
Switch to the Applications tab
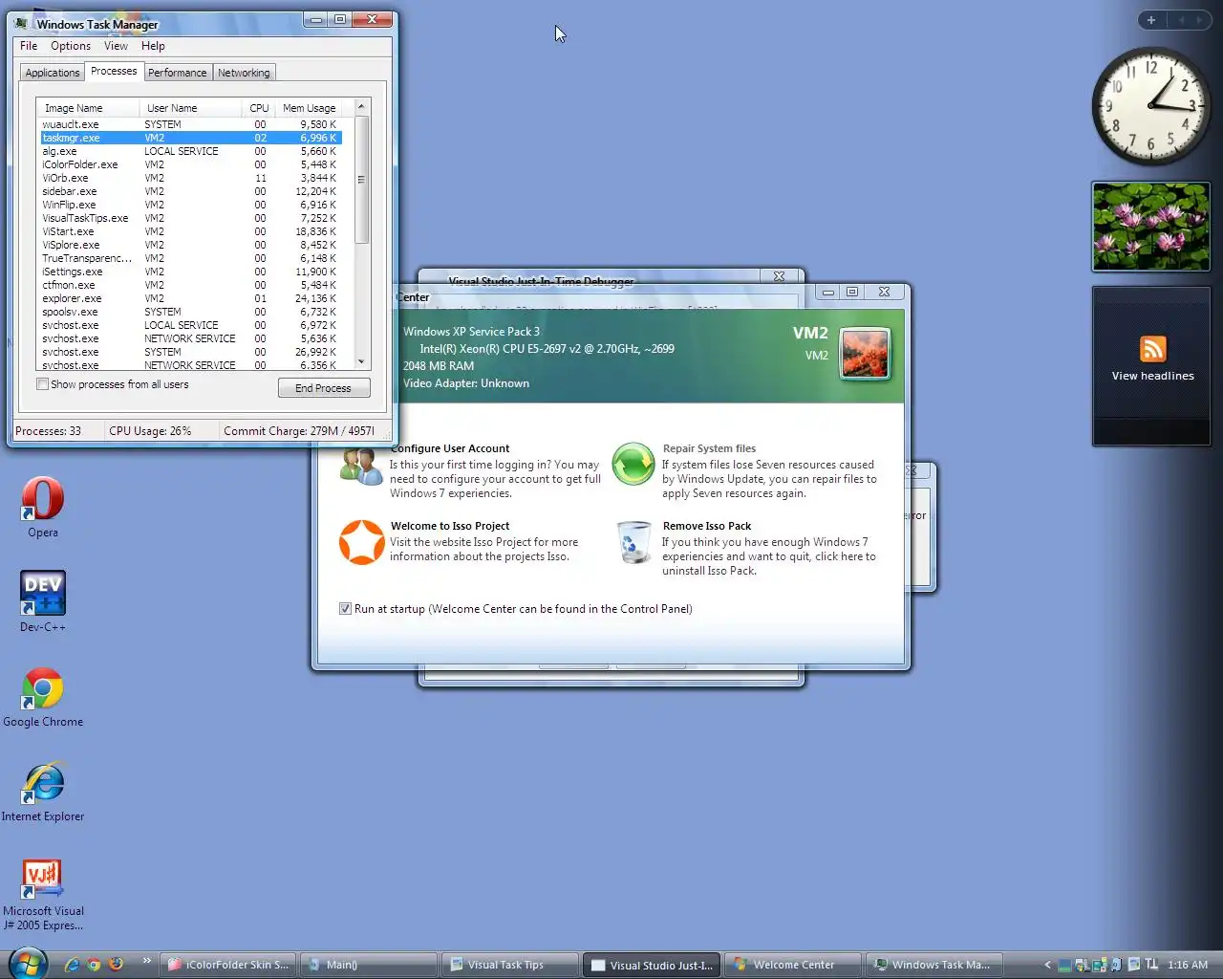click(53, 73)
